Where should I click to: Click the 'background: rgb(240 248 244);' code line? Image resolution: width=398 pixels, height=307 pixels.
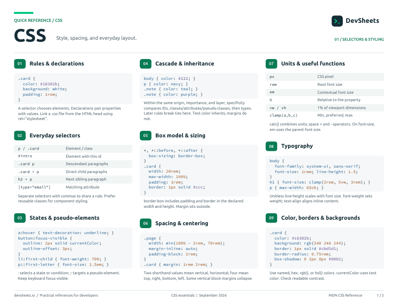(x=310, y=244)
